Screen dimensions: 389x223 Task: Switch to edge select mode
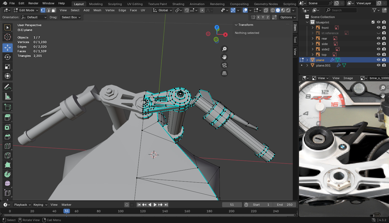tap(48, 10)
